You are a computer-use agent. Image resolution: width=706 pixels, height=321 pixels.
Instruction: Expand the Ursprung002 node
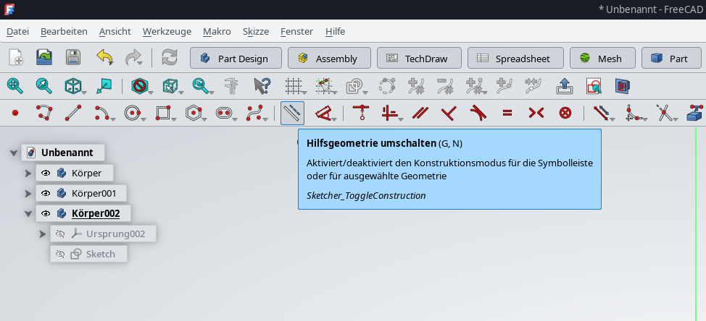43,234
